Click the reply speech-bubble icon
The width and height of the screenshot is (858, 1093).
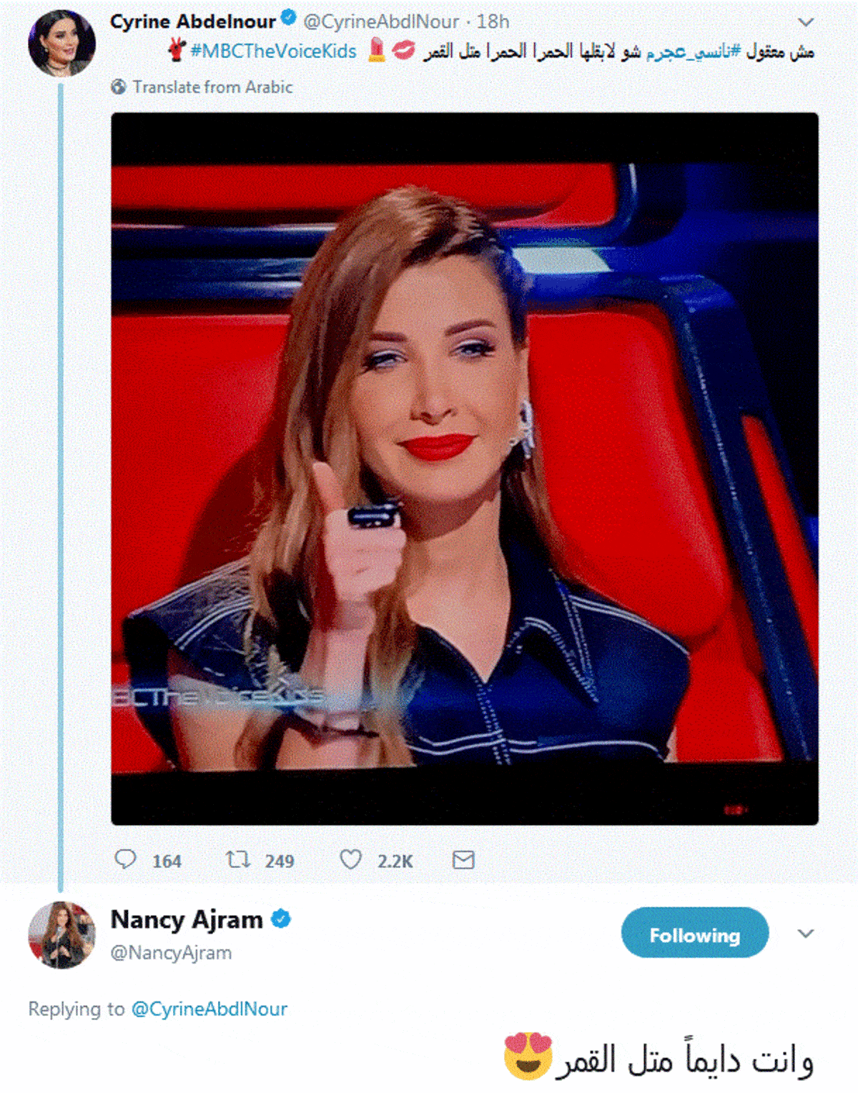point(125,859)
